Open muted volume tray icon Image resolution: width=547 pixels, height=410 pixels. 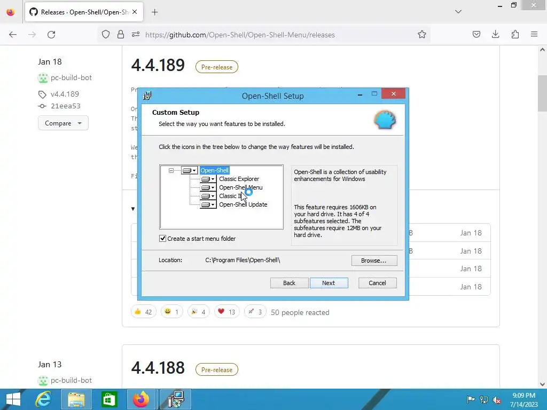pyautogui.click(x=496, y=400)
